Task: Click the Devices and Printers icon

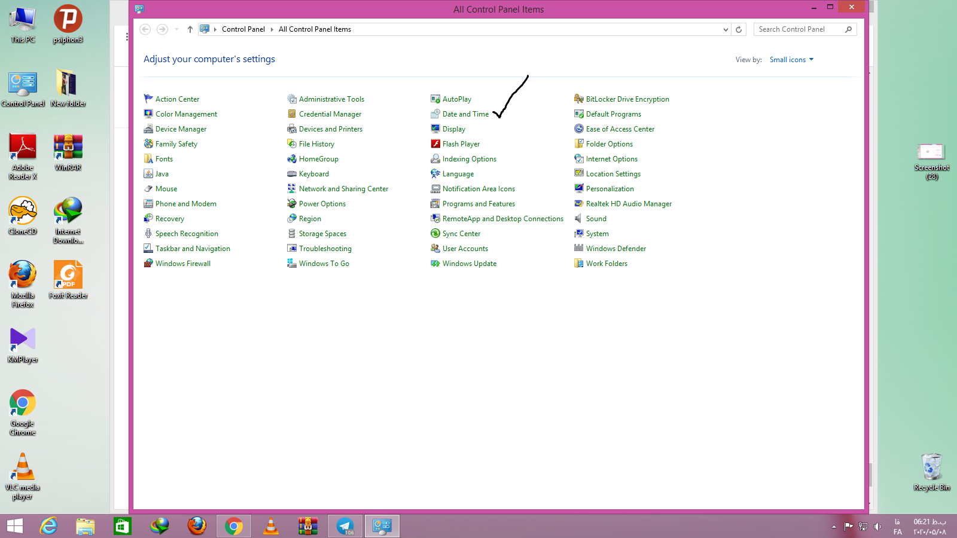Action: tap(292, 129)
